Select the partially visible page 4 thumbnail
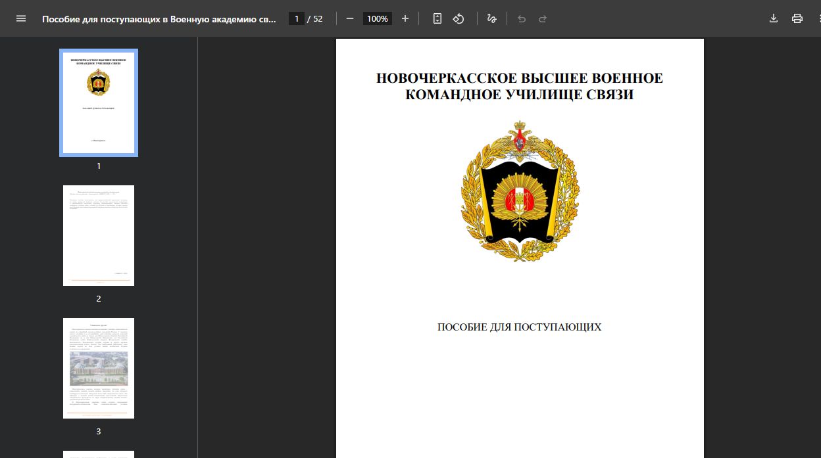 [x=99, y=454]
